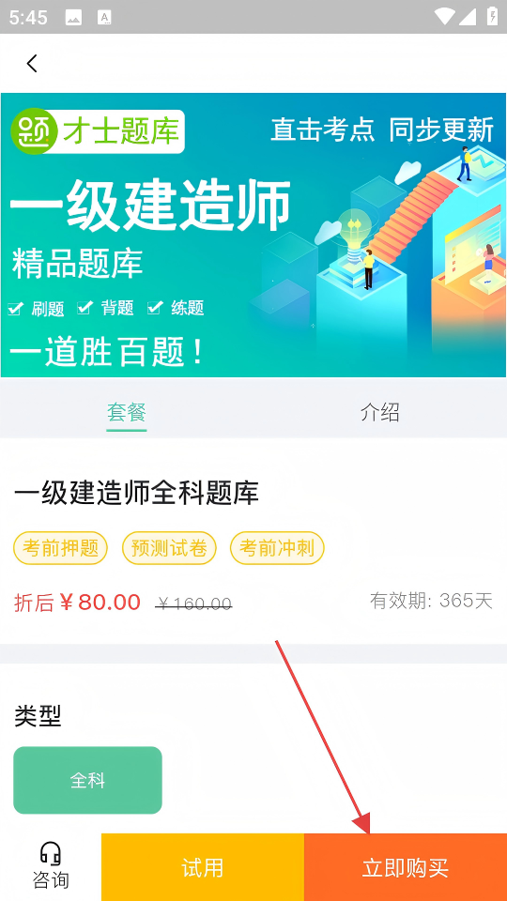Tap the 背题 checkbox in banner

point(84,308)
